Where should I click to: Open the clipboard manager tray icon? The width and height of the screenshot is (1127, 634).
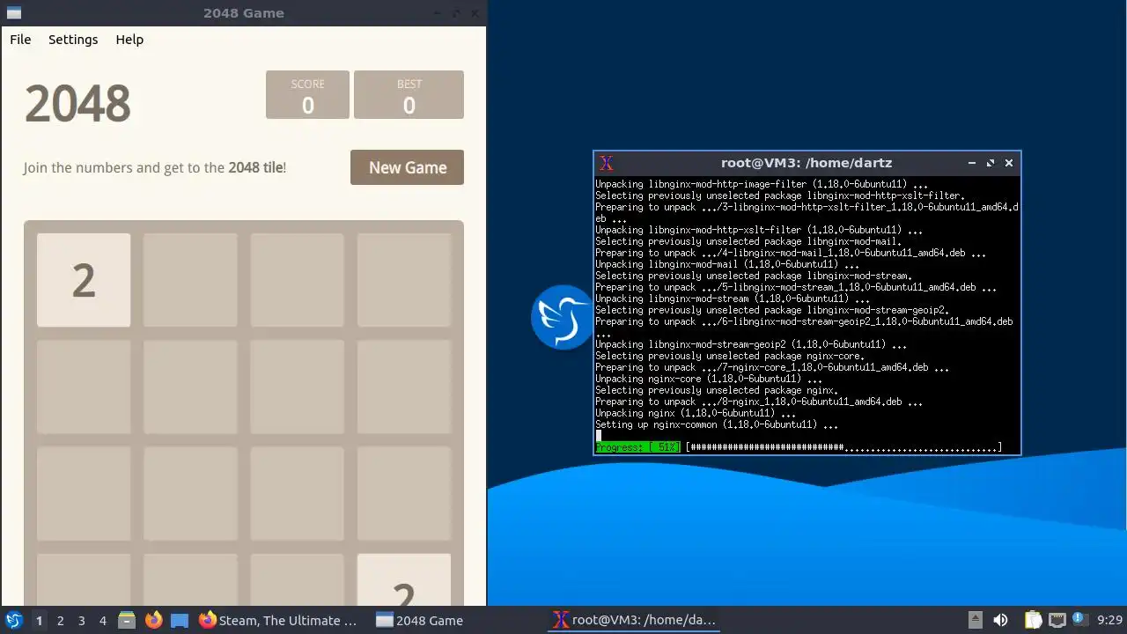pyautogui.click(x=1033, y=620)
